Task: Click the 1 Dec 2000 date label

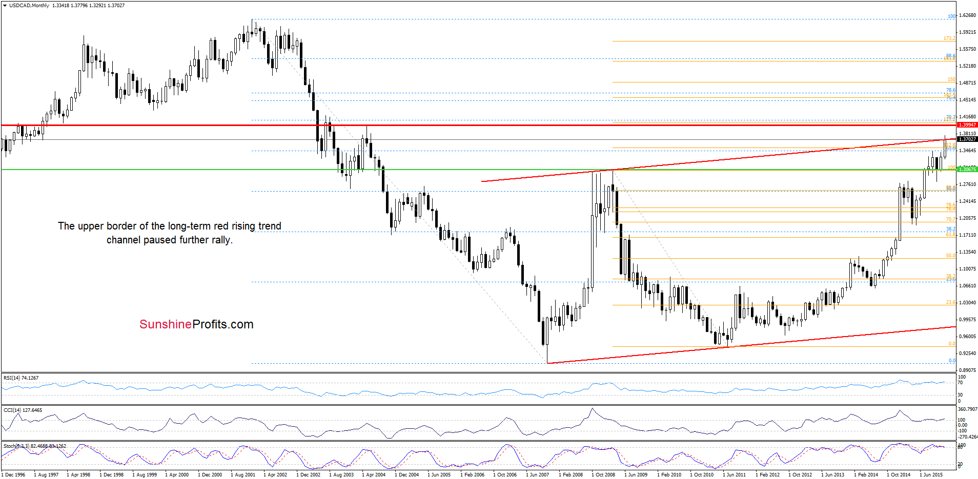Action: [210, 475]
